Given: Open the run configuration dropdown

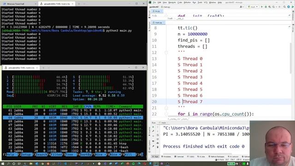Looking at the screenshot, I should pyautogui.click(x=253, y=7).
